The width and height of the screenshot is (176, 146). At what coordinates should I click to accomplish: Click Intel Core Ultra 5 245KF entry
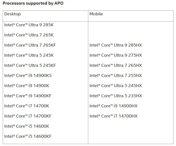tap(30, 65)
